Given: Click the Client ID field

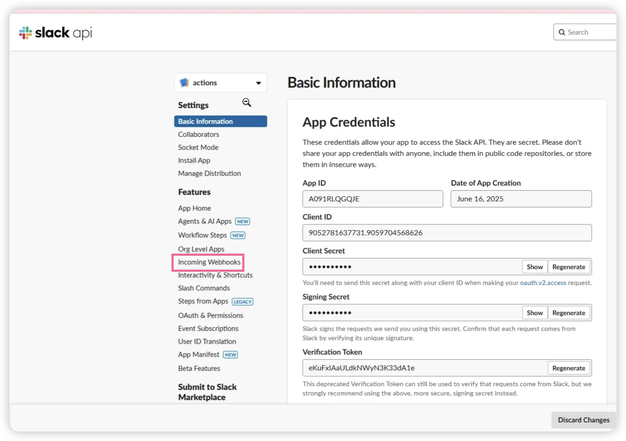Looking at the screenshot, I should pos(447,233).
